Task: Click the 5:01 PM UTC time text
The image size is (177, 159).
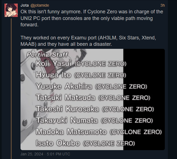Action: coord(58,154)
